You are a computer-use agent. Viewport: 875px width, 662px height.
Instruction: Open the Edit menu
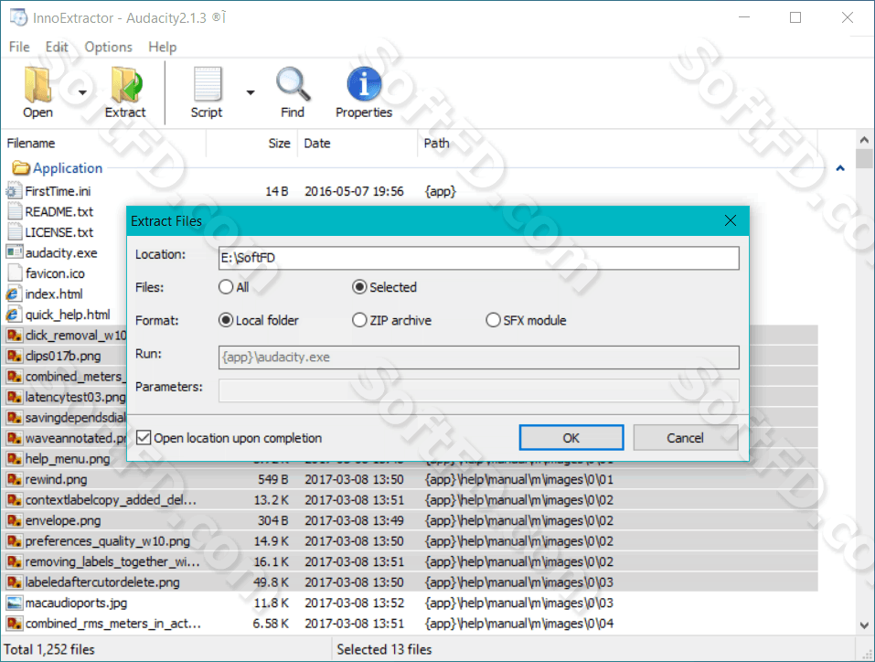(57, 47)
